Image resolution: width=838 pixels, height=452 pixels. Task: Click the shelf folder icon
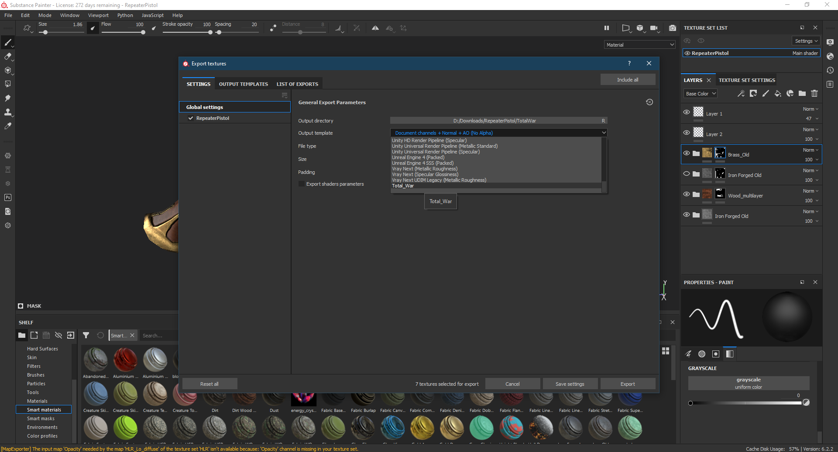pyautogui.click(x=22, y=335)
